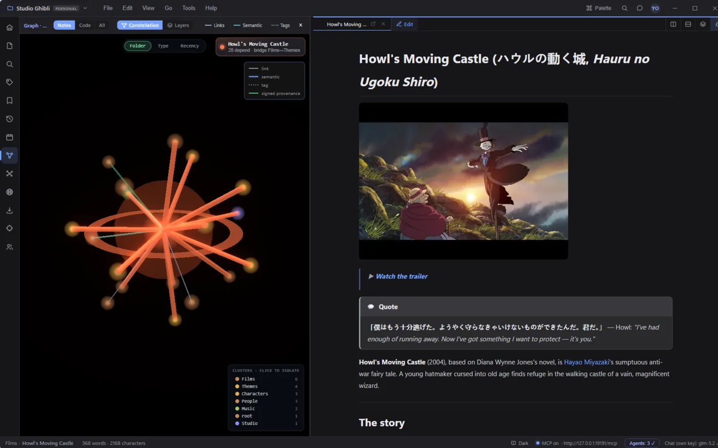The height and width of the screenshot is (448, 718).
Task: Click the MCP on status indicator
Action: [547, 443]
